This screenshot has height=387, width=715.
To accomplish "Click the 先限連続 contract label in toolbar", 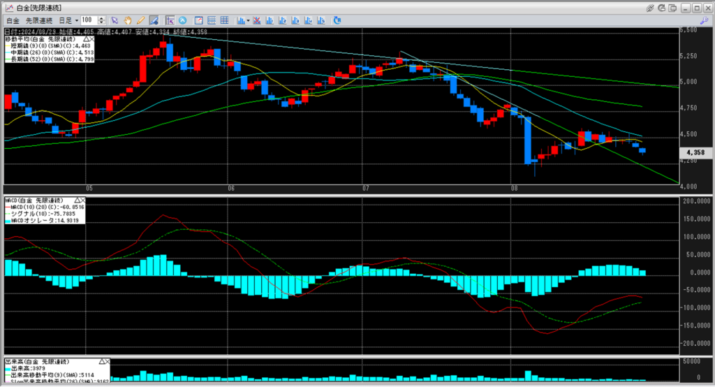I will pyautogui.click(x=40, y=20).
